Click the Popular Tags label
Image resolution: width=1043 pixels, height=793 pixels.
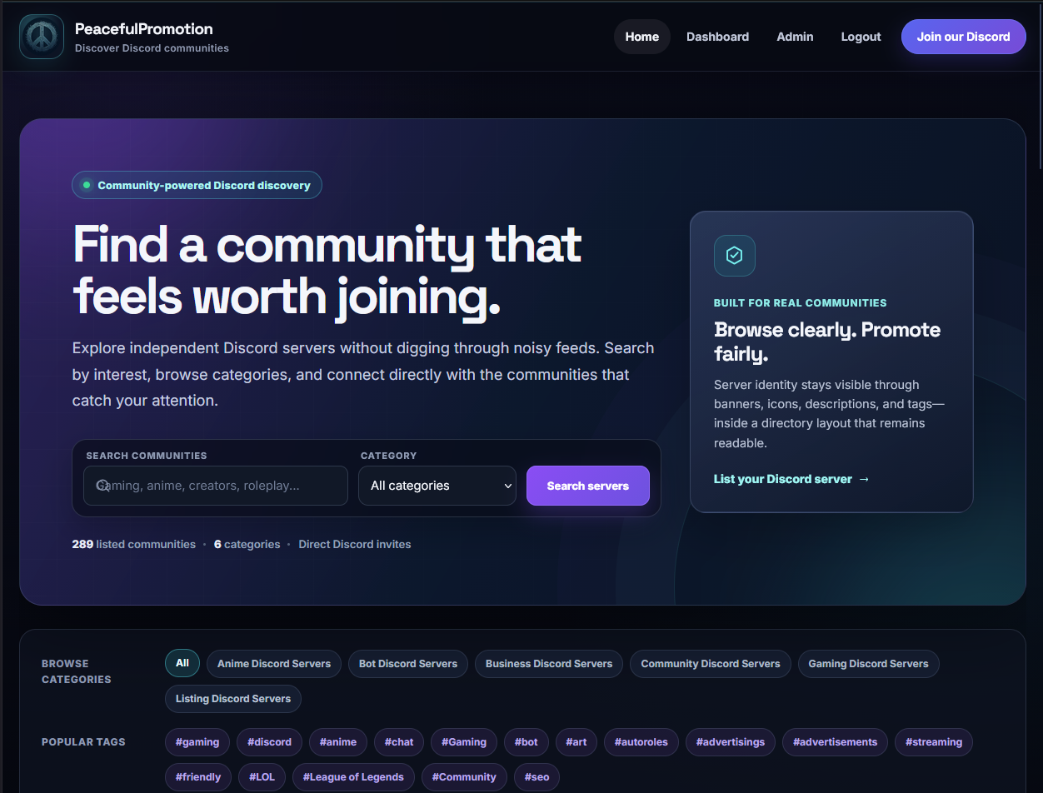click(x=83, y=741)
